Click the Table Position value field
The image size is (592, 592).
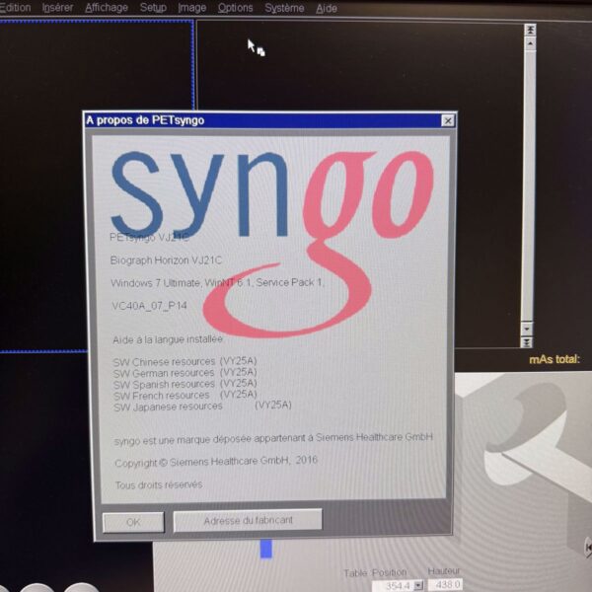tap(393, 585)
